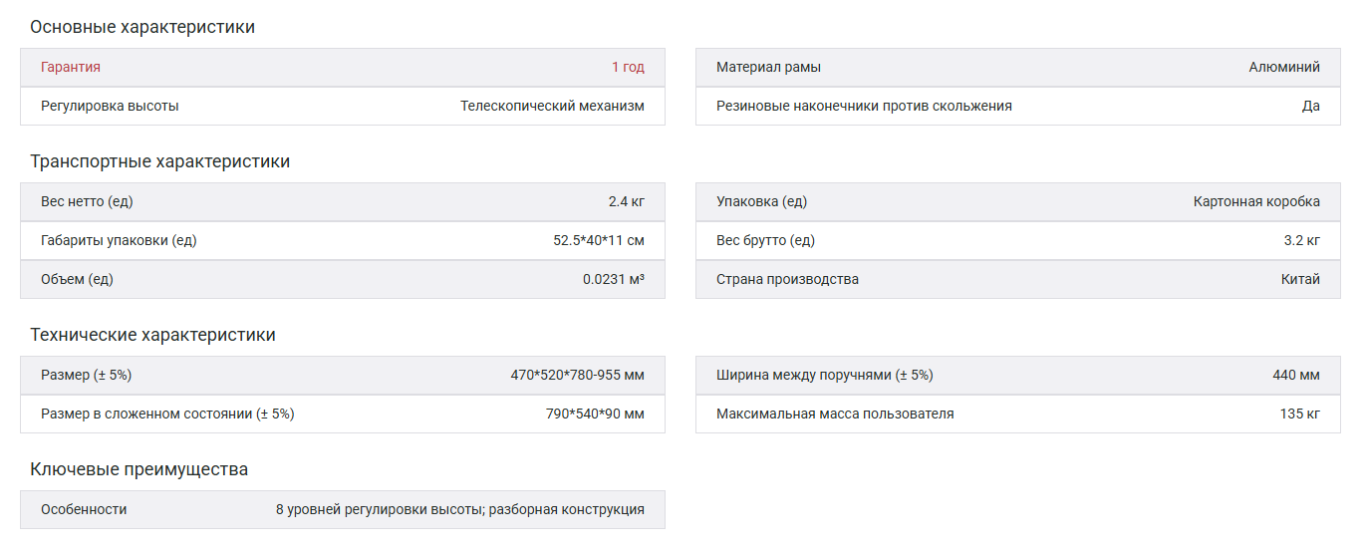Click the Телескопический механизм value
This screenshot has width=1365, height=556.
pyautogui.click(x=552, y=106)
